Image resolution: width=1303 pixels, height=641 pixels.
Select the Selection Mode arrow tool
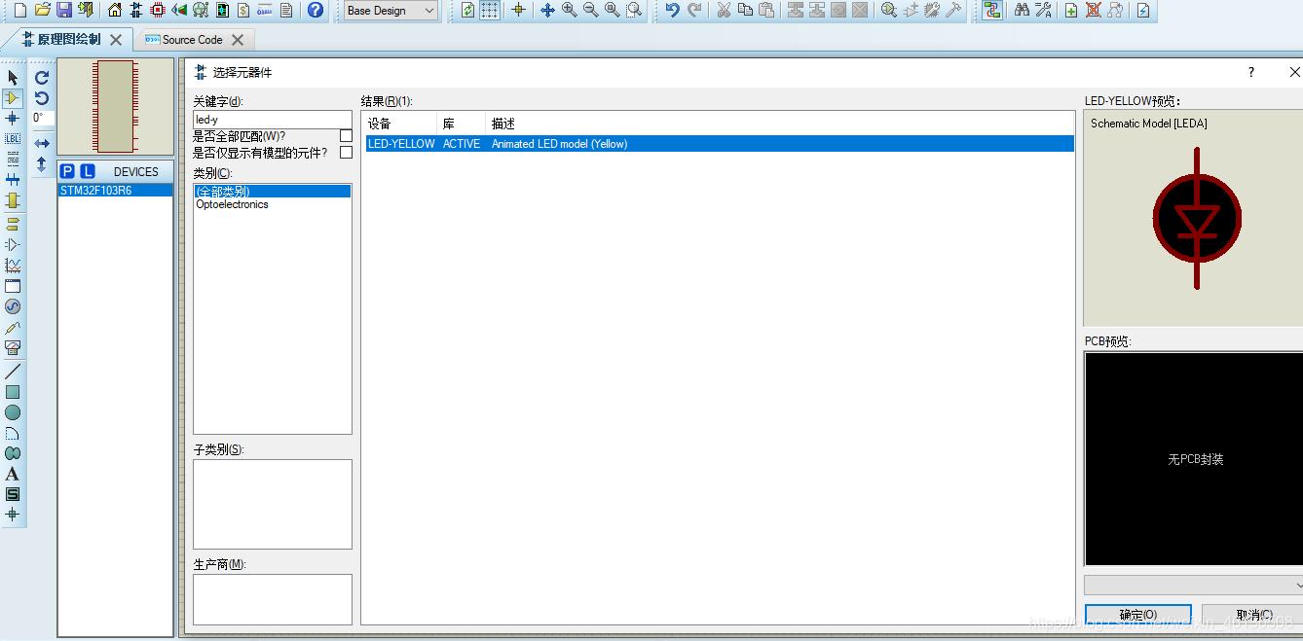click(x=13, y=77)
